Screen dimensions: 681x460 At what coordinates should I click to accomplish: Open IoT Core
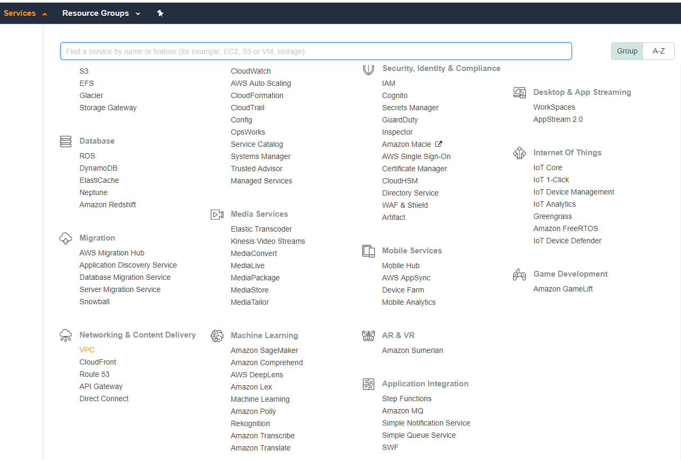(x=548, y=167)
